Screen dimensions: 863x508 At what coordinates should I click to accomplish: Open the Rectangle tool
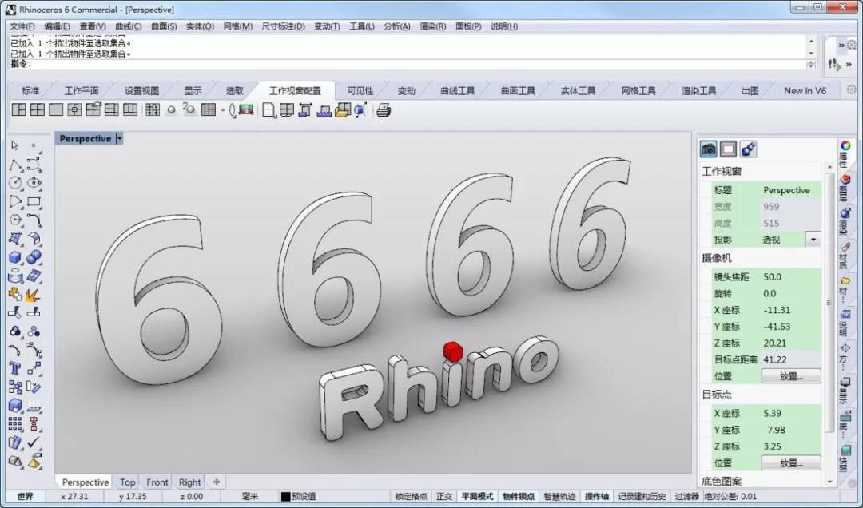(x=34, y=201)
